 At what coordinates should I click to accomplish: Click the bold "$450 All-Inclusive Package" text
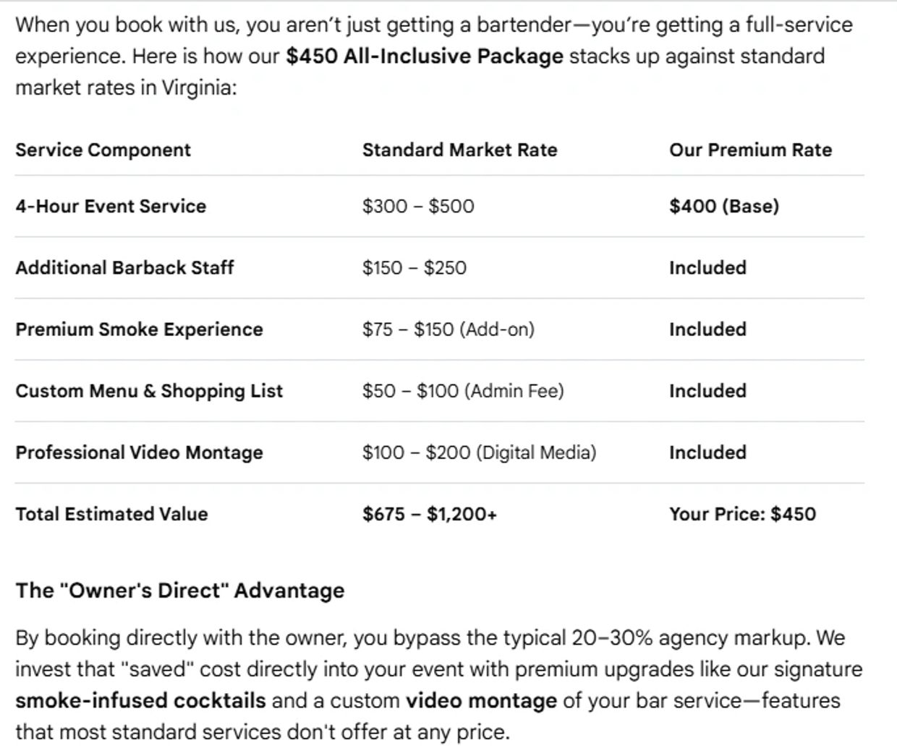click(424, 56)
